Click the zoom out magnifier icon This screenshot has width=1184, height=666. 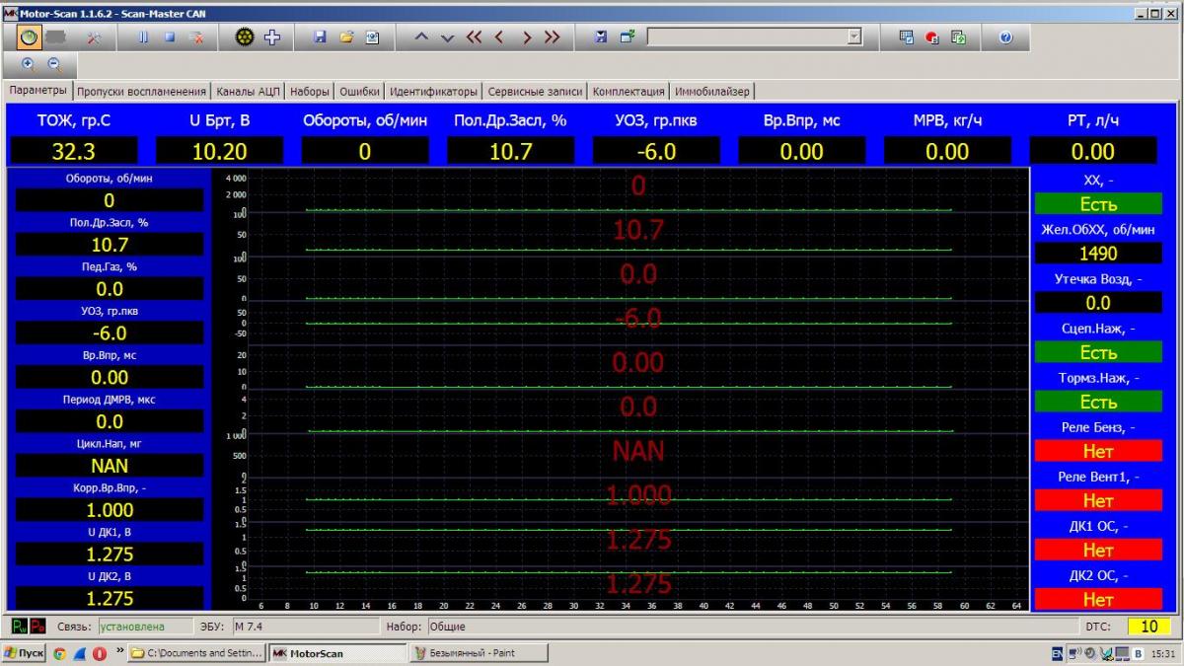click(54, 64)
